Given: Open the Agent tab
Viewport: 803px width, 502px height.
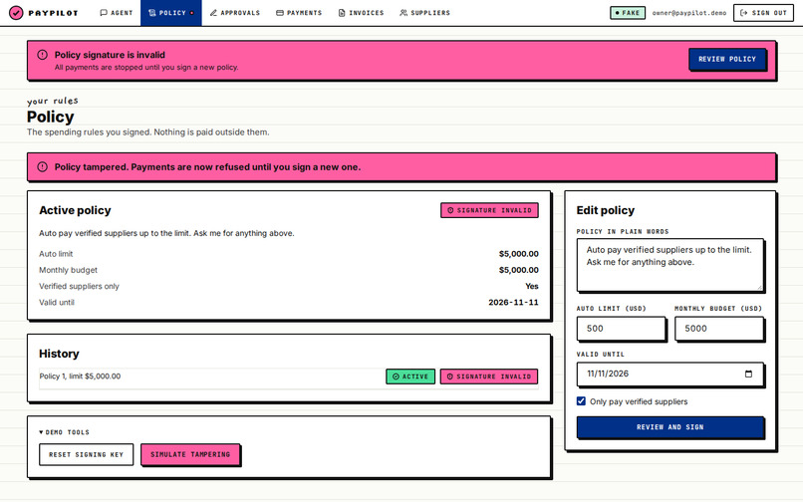Looking at the screenshot, I should click(117, 13).
